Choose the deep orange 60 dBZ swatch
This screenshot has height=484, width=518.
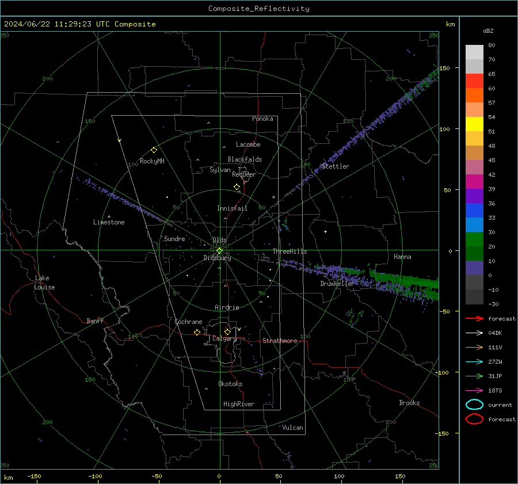click(x=474, y=95)
